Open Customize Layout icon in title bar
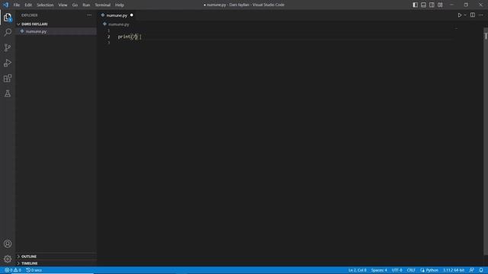The image size is (488, 274). [440, 5]
